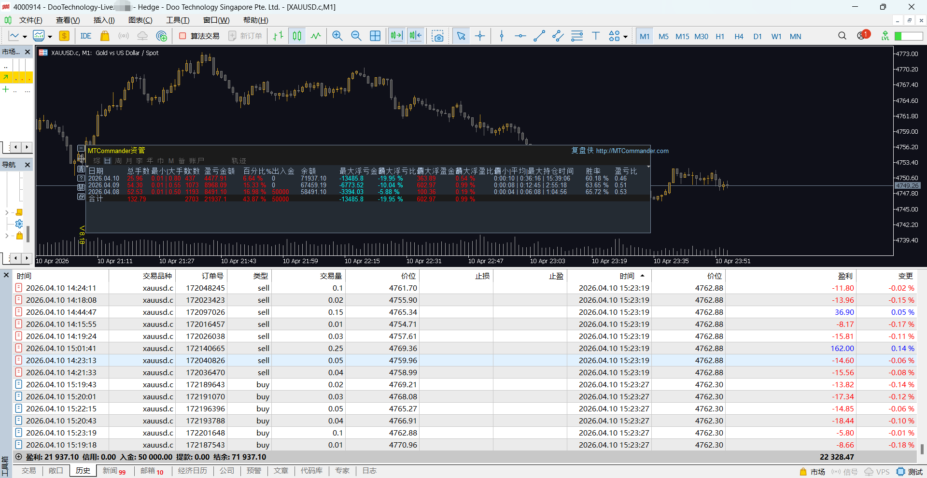Select the trendline drawing tool
The height and width of the screenshot is (478, 927).
539,36
